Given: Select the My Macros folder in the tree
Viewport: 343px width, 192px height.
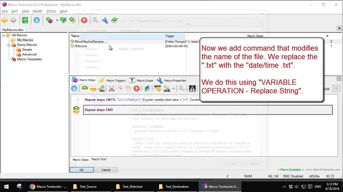Looking at the screenshot, I should pyautogui.click(x=25, y=40).
